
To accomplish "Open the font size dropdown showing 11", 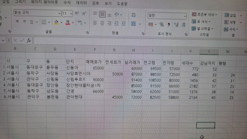I will 71,14.
